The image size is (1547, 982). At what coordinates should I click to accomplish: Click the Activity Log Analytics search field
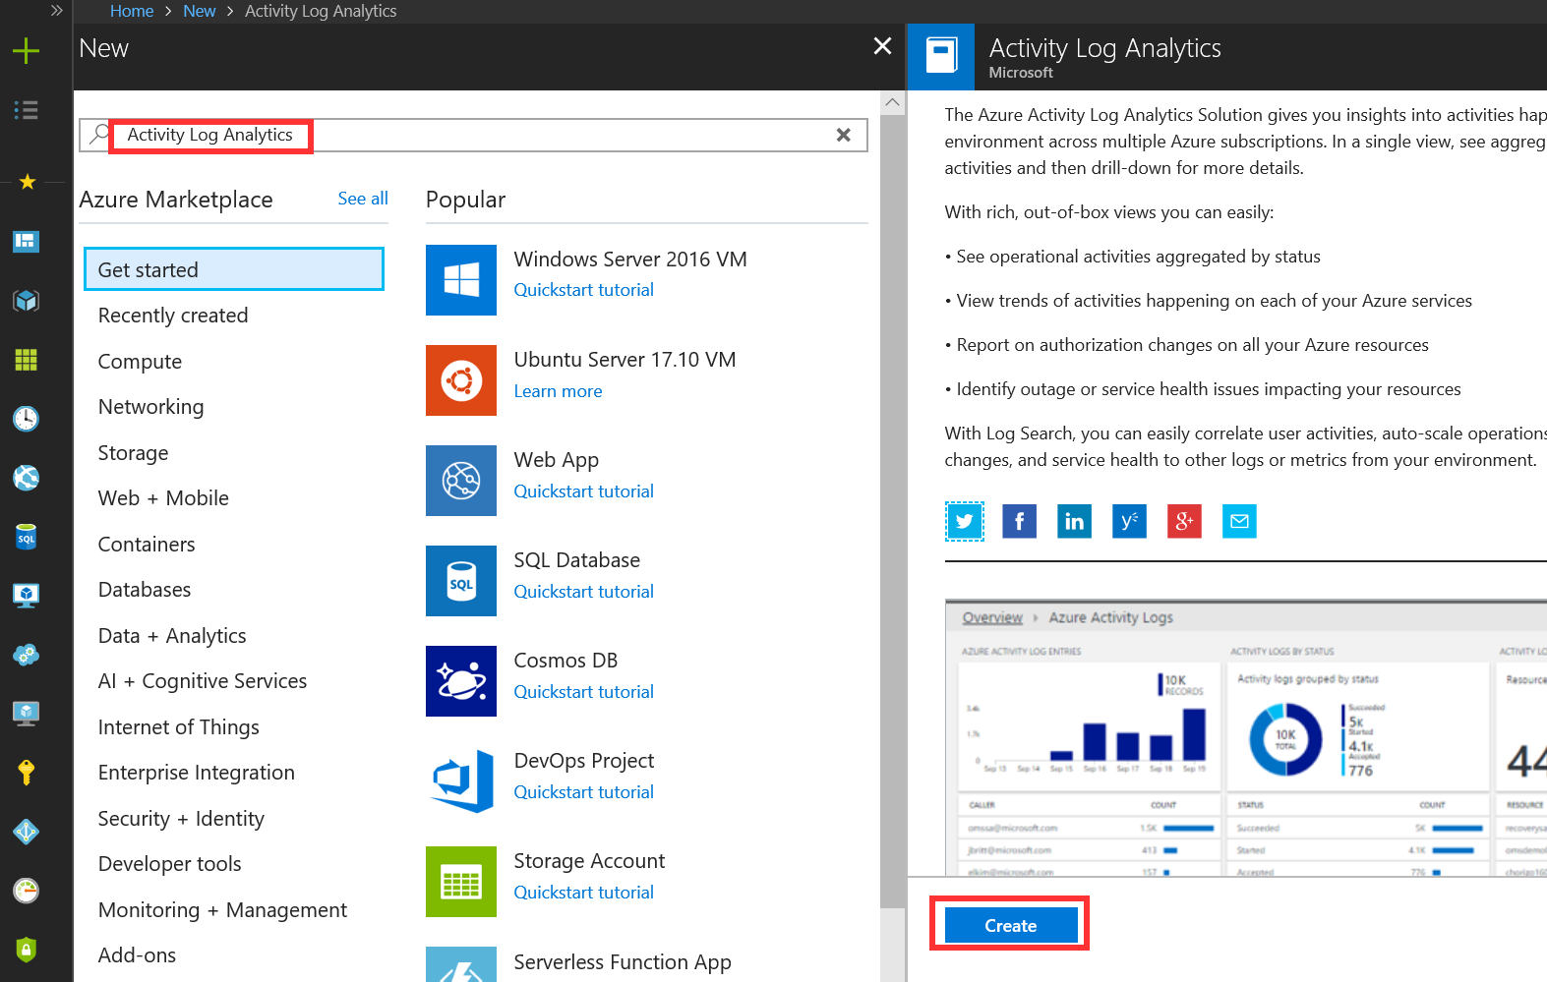click(473, 135)
